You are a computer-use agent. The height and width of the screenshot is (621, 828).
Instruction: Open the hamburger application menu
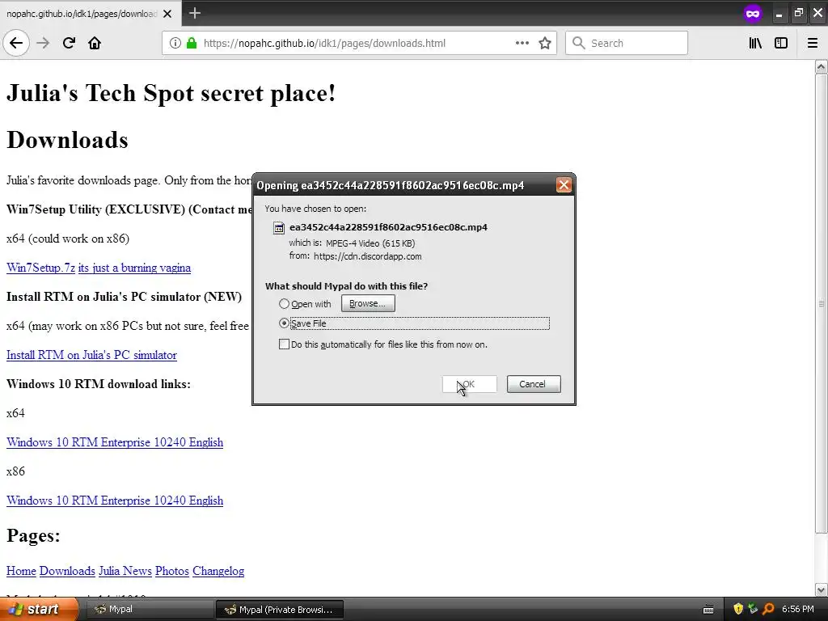point(812,44)
